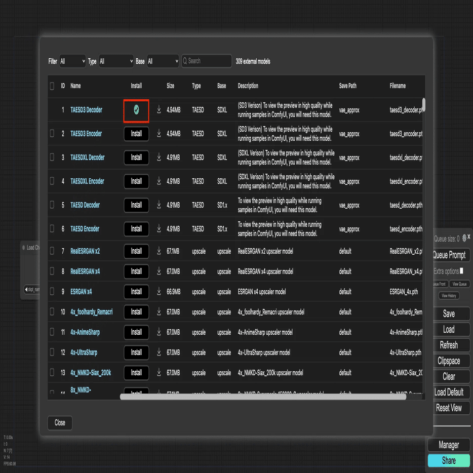473x473 pixels.
Task: Click the Clear button in side panel
Action: pos(449,376)
